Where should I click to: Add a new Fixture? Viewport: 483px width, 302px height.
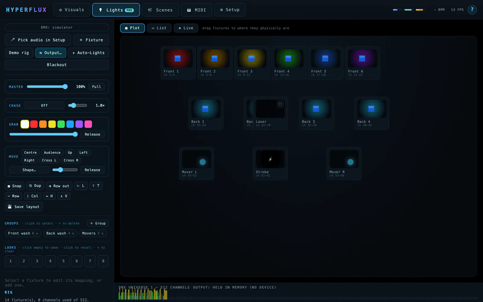tap(91, 40)
